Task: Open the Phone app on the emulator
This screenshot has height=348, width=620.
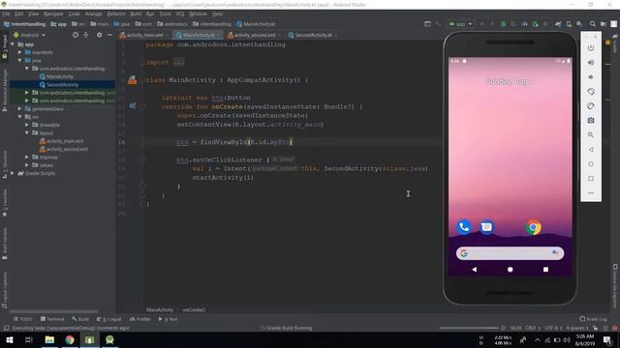Action: pos(464,227)
